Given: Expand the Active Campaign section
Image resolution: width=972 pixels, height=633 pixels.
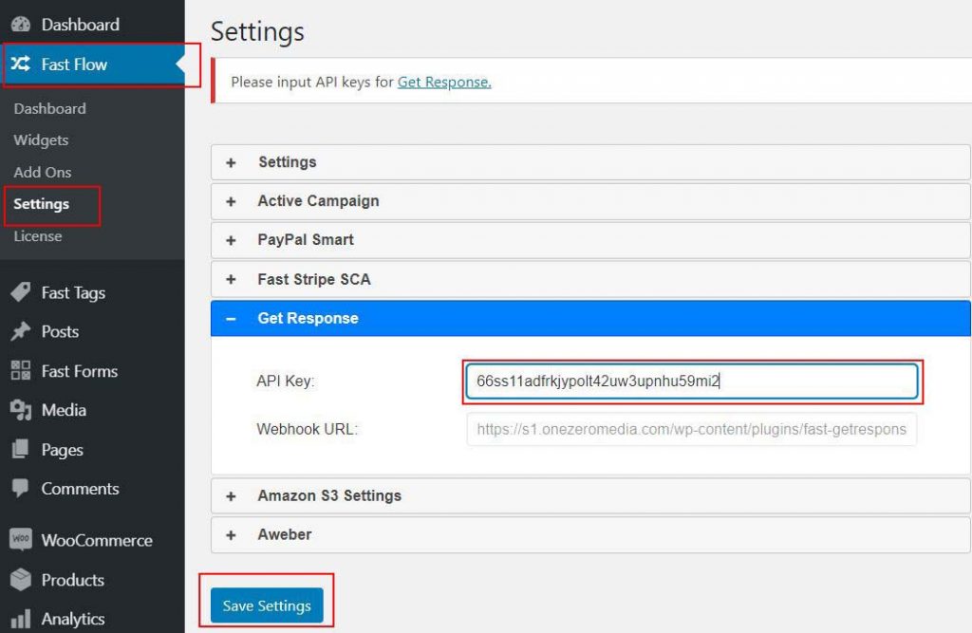Looking at the screenshot, I should (590, 201).
